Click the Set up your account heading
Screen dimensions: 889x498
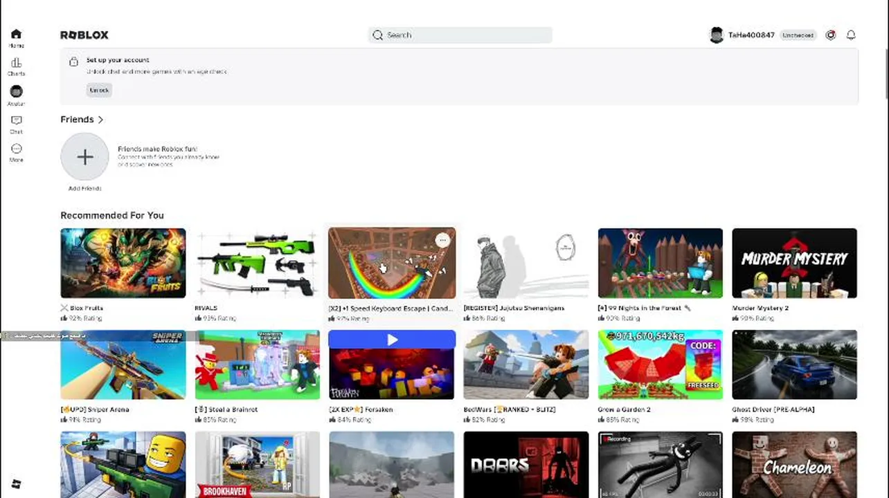coord(118,60)
